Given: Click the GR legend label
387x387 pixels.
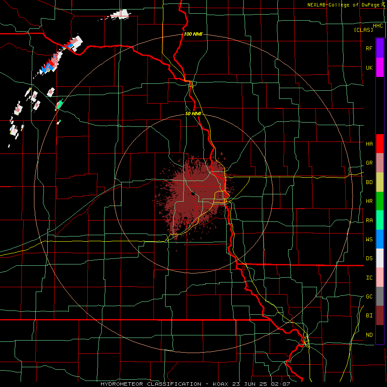Looking at the screenshot, I should (369, 163).
